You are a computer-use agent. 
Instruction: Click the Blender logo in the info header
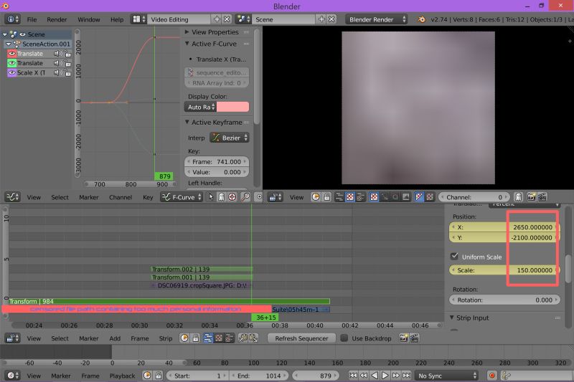pos(422,19)
